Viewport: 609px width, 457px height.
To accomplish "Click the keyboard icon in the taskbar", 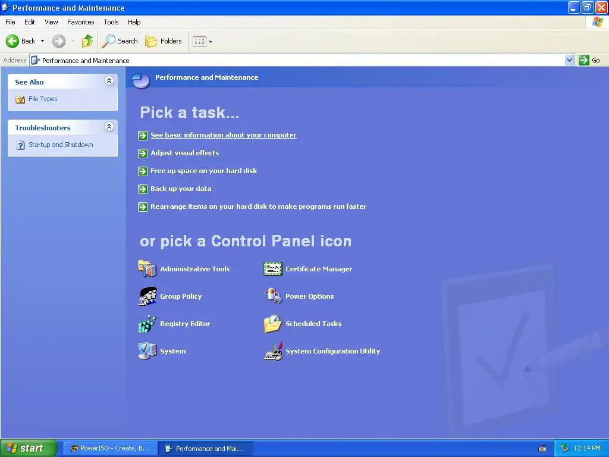I will [x=542, y=449].
